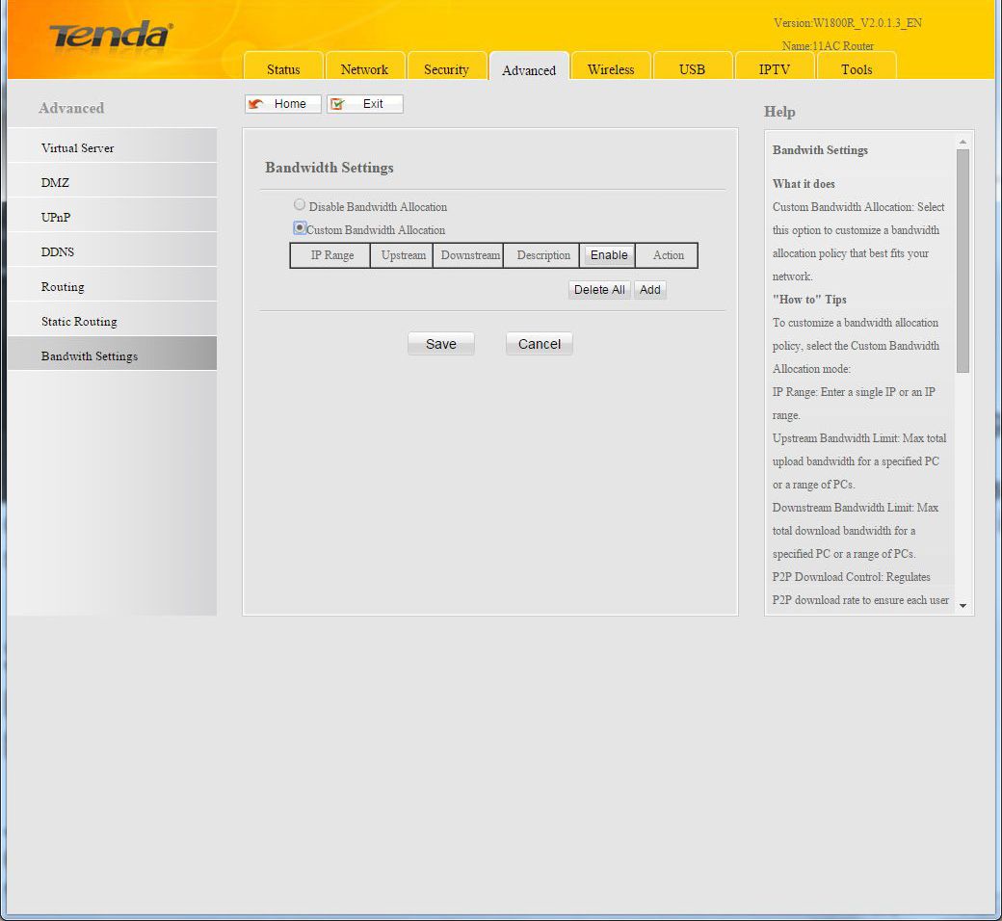The width and height of the screenshot is (1002, 921).
Task: Click the Home arrow icon
Action: [x=256, y=104]
